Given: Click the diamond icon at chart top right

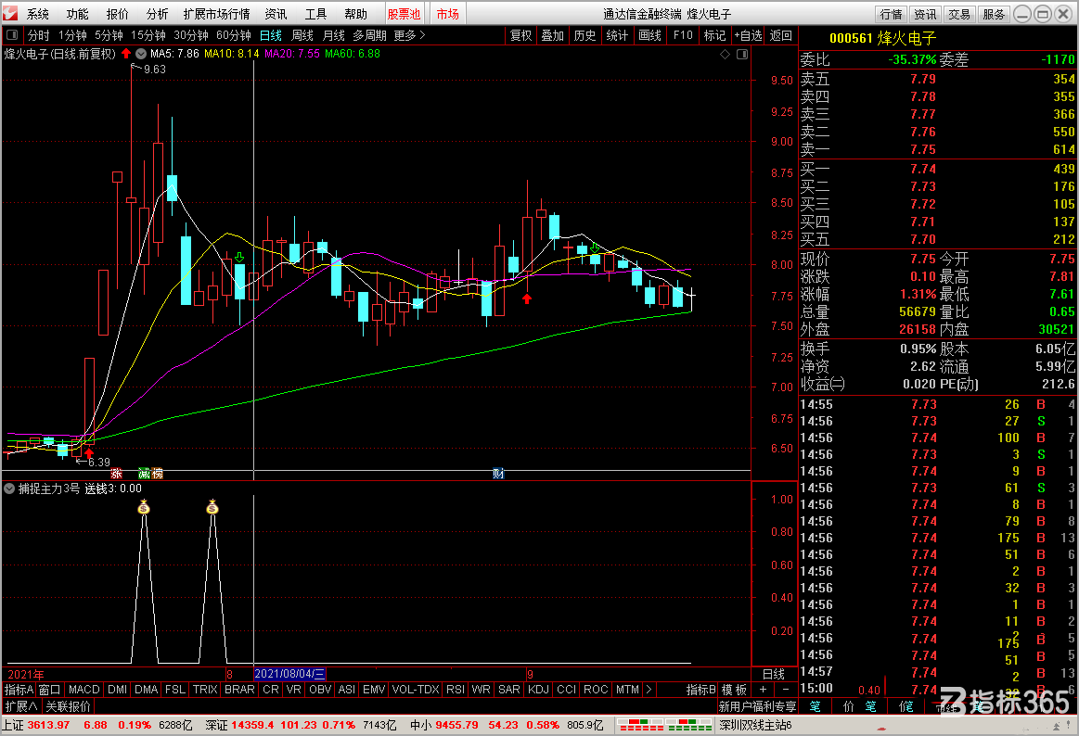Looking at the screenshot, I should pyautogui.click(x=725, y=55).
